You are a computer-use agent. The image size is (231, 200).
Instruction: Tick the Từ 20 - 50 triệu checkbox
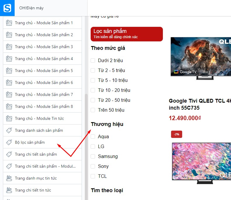pyautogui.click(x=93, y=100)
